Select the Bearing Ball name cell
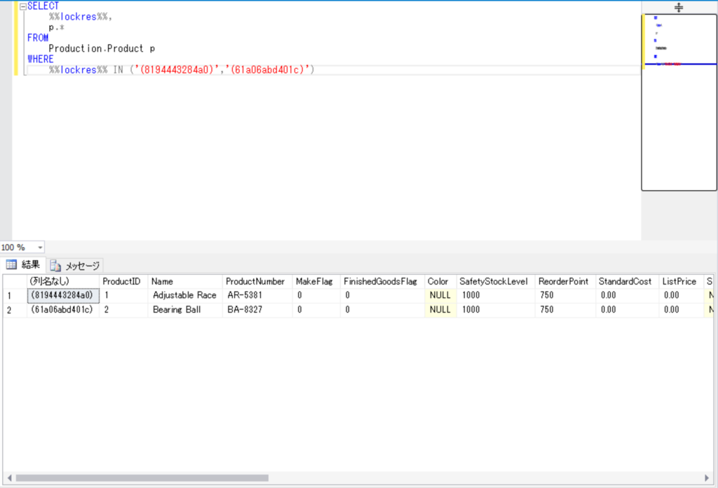Viewport: 718px width, 488px height. [x=185, y=310]
